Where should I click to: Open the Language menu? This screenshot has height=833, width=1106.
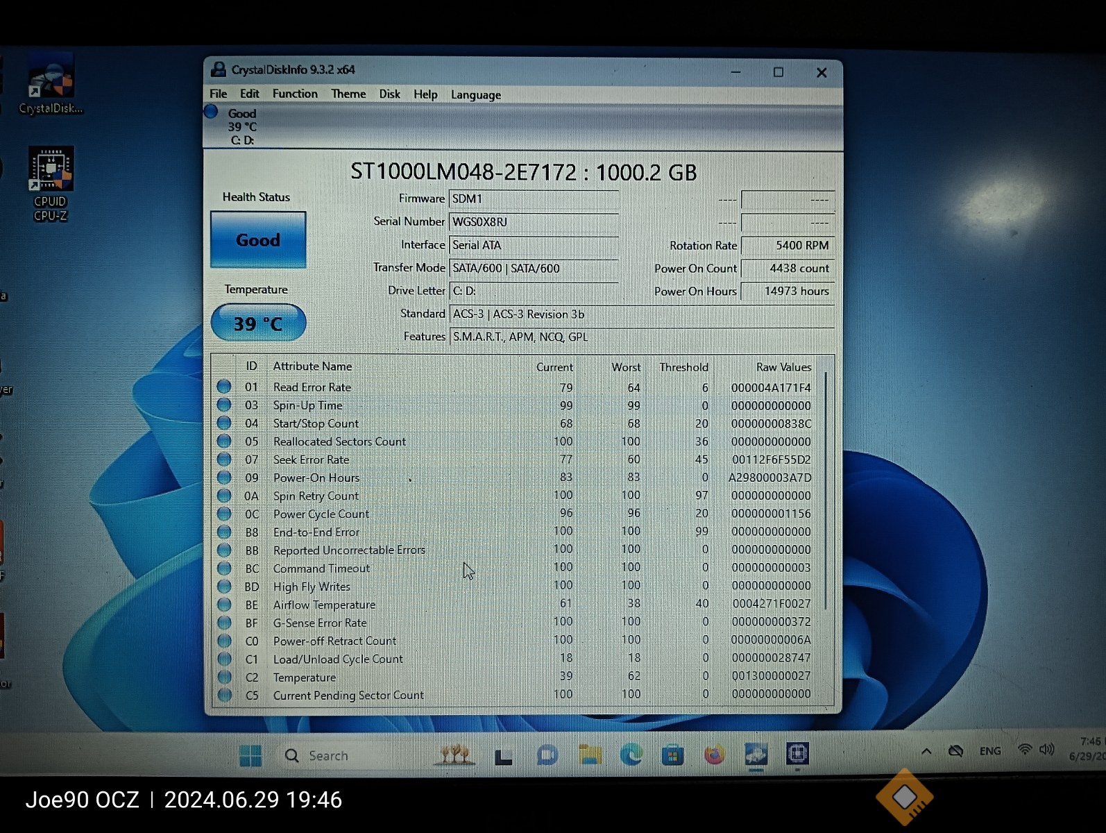pyautogui.click(x=475, y=94)
